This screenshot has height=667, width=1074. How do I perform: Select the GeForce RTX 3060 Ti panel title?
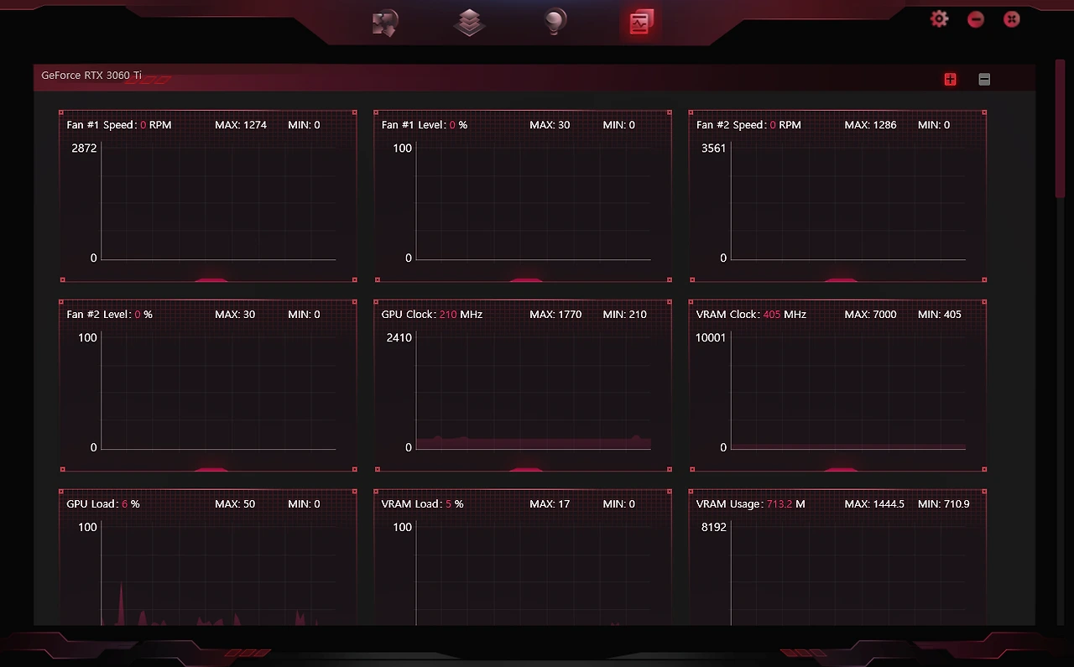pos(91,76)
